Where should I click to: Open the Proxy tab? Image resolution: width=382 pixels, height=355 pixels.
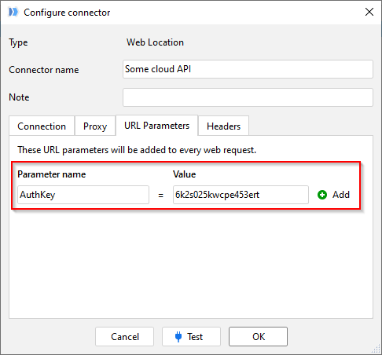tap(95, 126)
